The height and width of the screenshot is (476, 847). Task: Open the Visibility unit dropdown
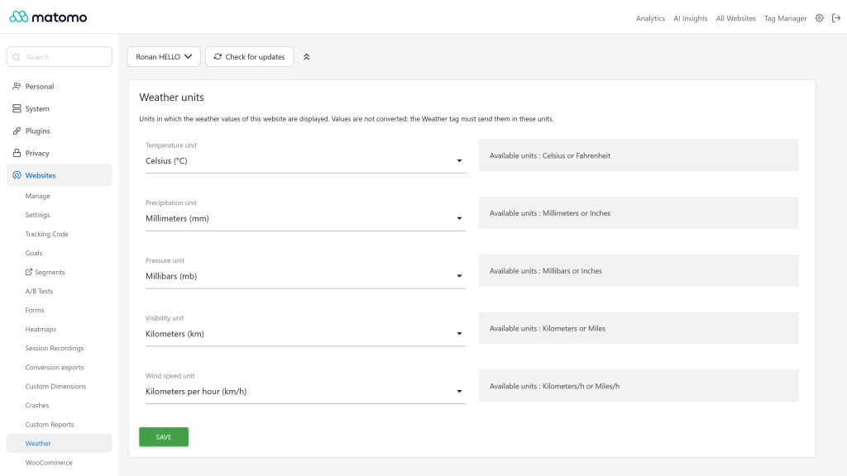pos(305,334)
